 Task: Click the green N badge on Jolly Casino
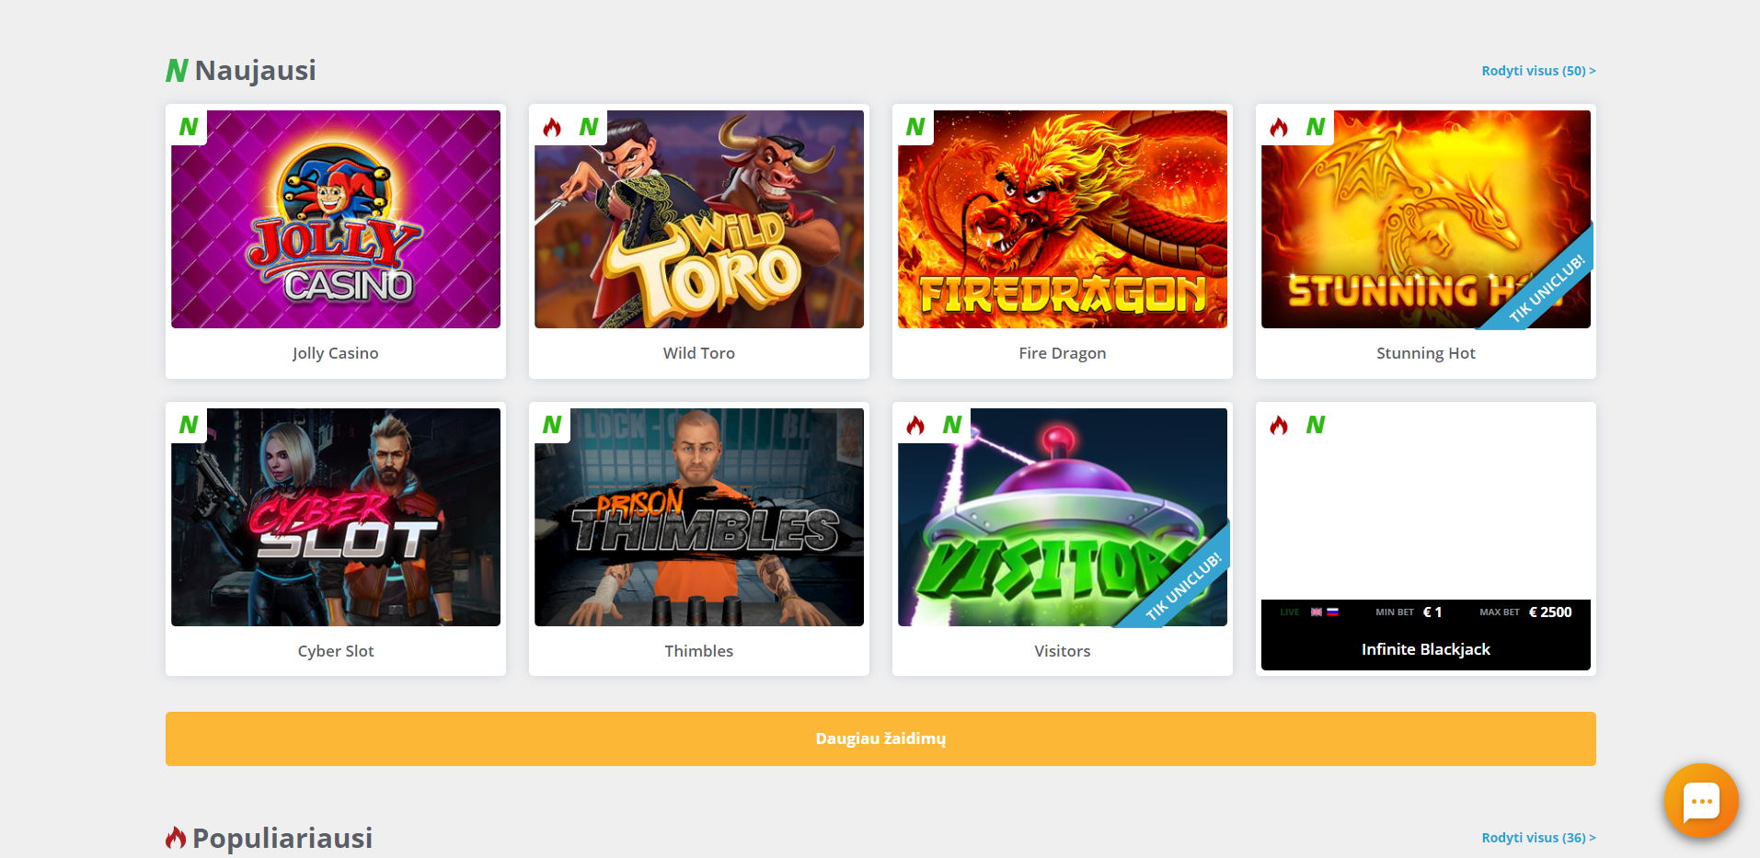189,127
